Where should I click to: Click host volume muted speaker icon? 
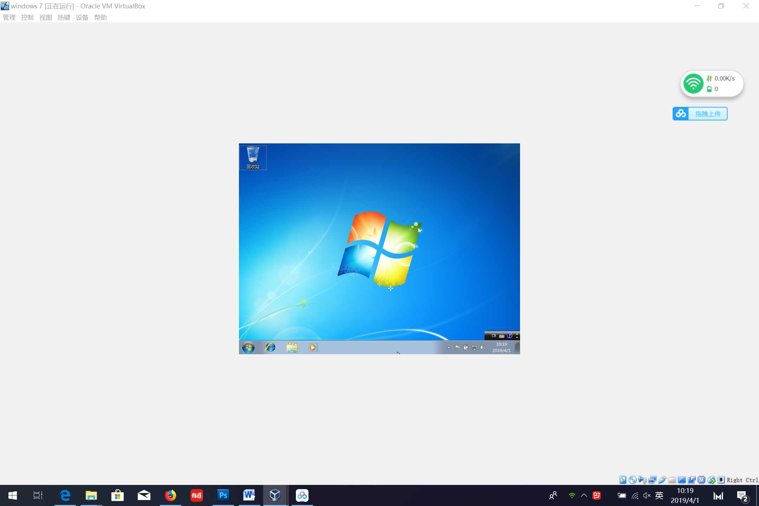(x=647, y=495)
